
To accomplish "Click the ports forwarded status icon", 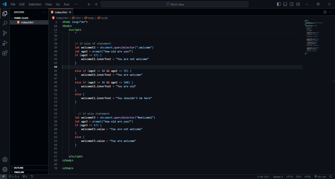I will tap(25, 177).
